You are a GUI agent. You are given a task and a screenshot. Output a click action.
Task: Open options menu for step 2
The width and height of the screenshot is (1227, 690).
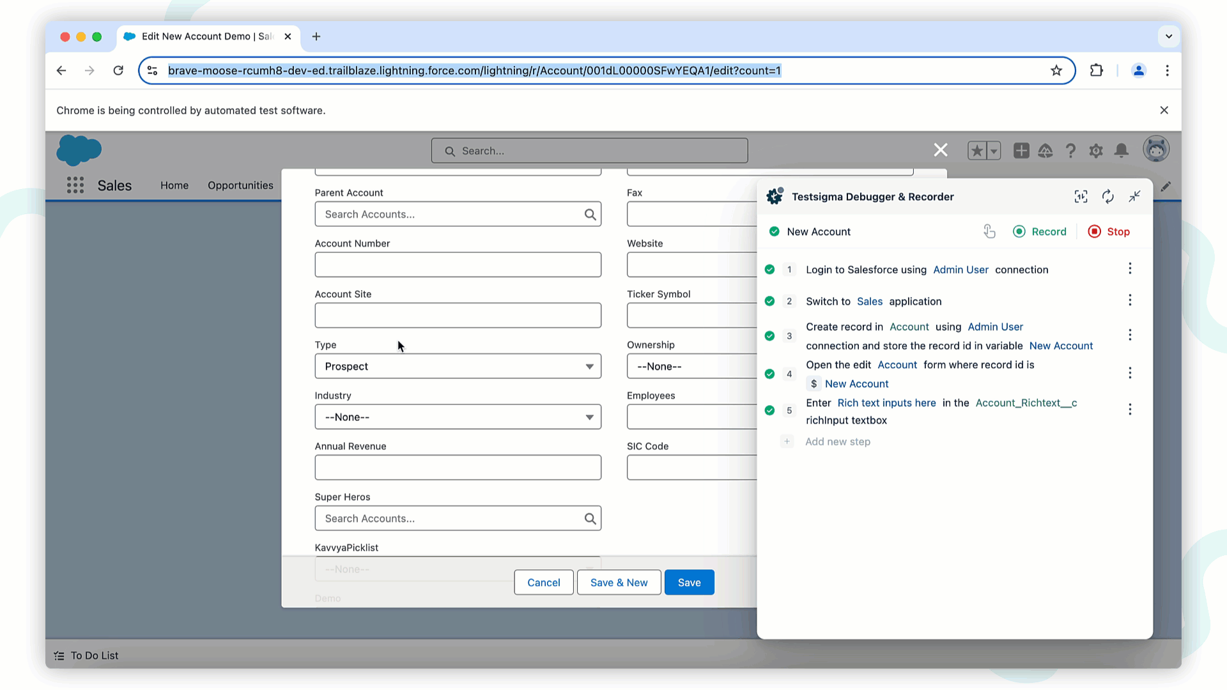click(x=1130, y=300)
